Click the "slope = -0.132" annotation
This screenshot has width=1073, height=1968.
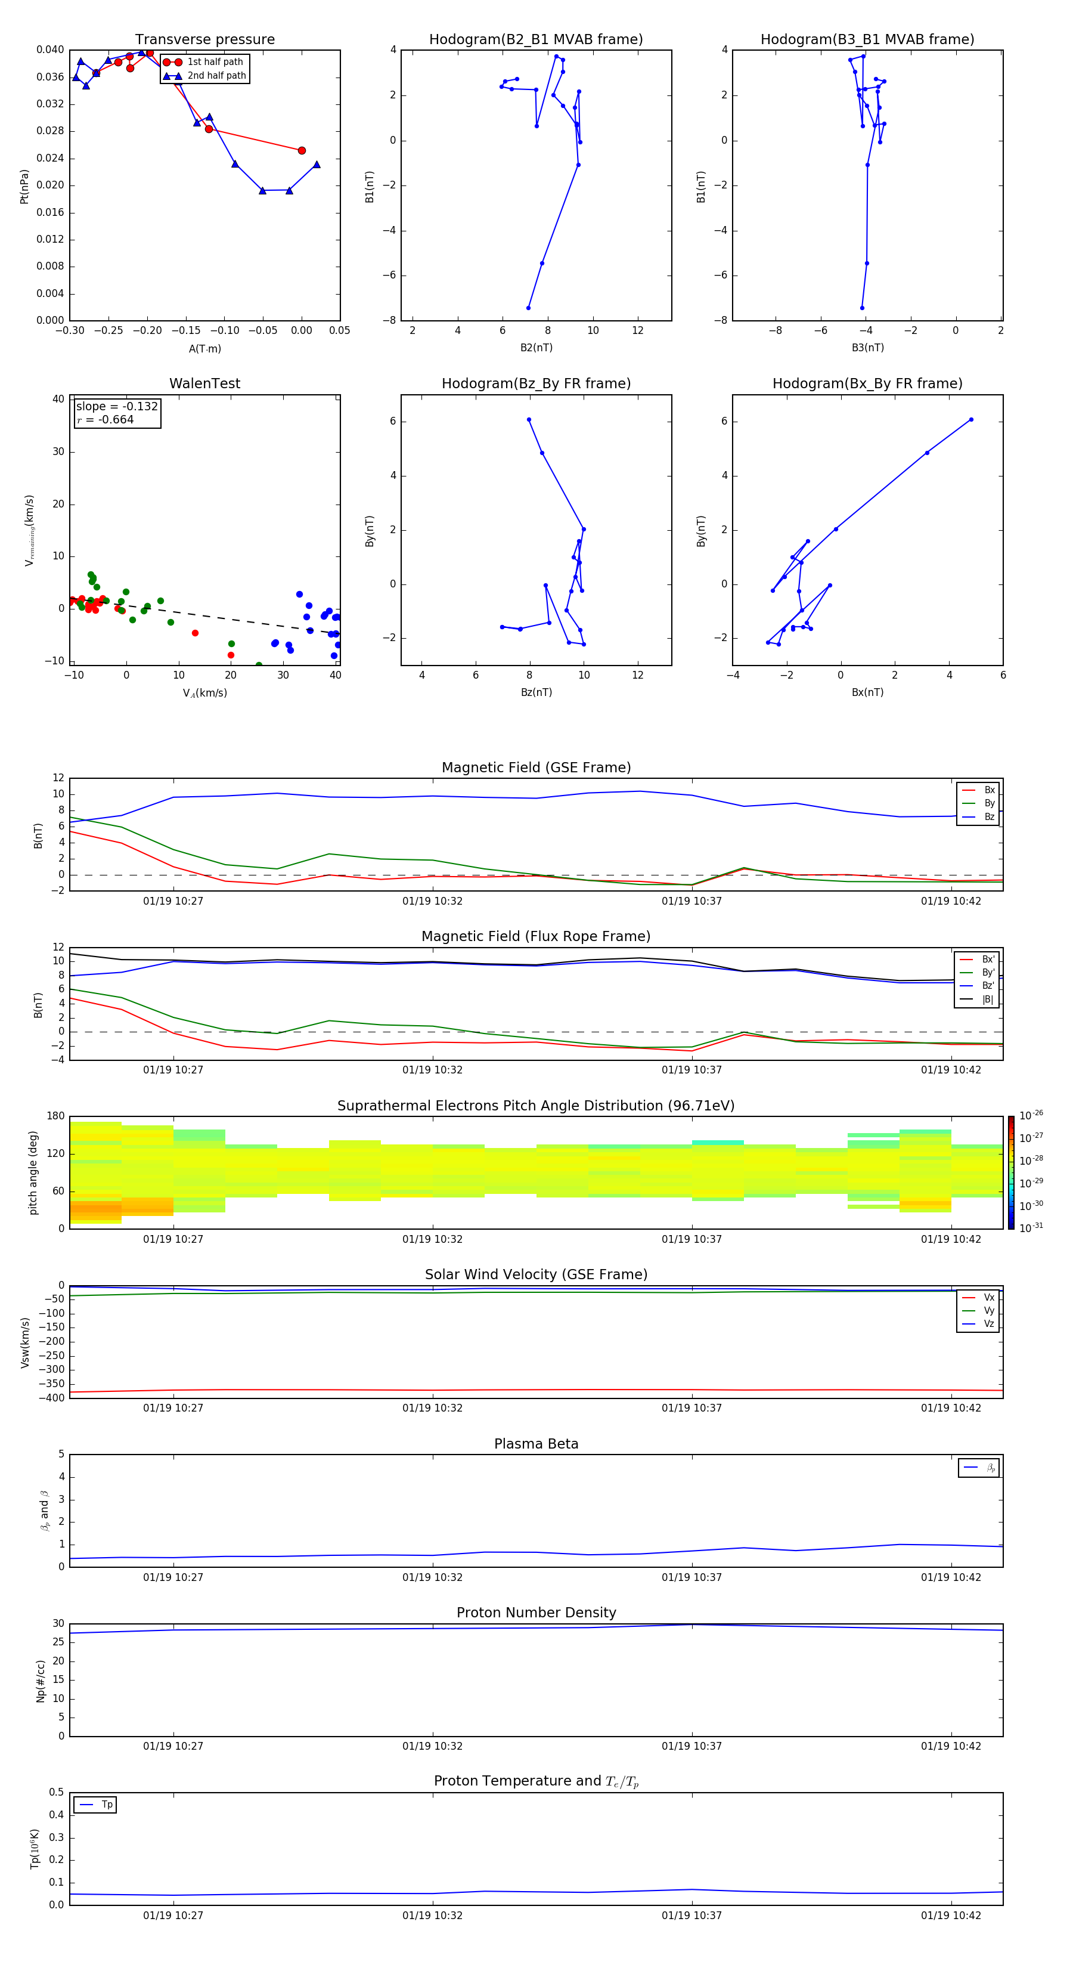pos(117,407)
